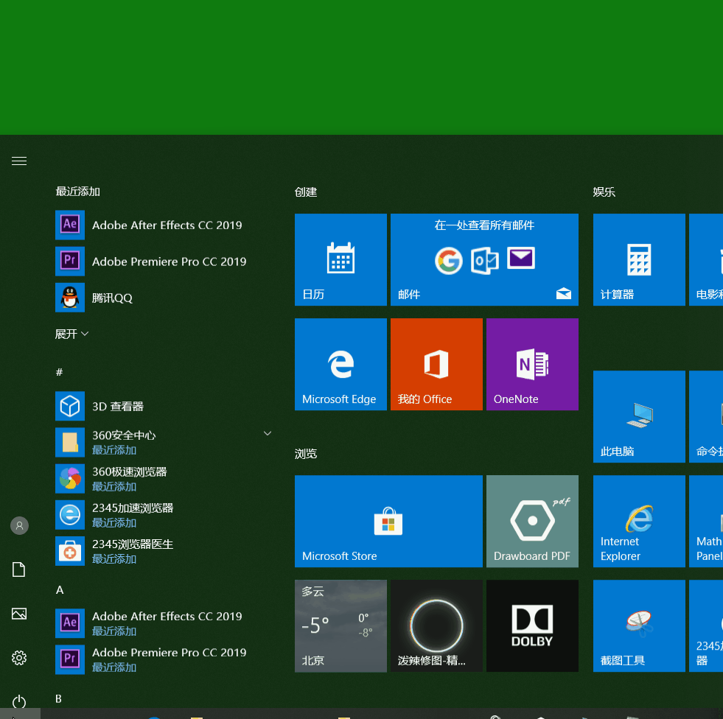Screen dimensions: 723x719
Task: Expand the 360安全中心 folder chevron
Action: pyautogui.click(x=268, y=433)
